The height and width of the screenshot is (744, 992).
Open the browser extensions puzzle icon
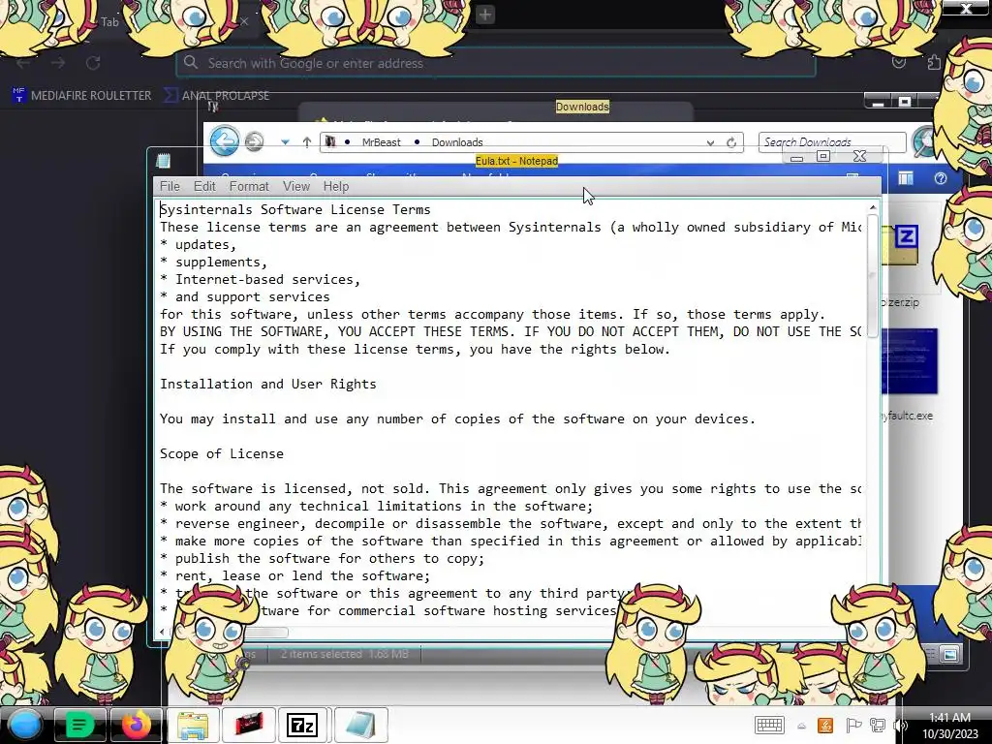934,62
